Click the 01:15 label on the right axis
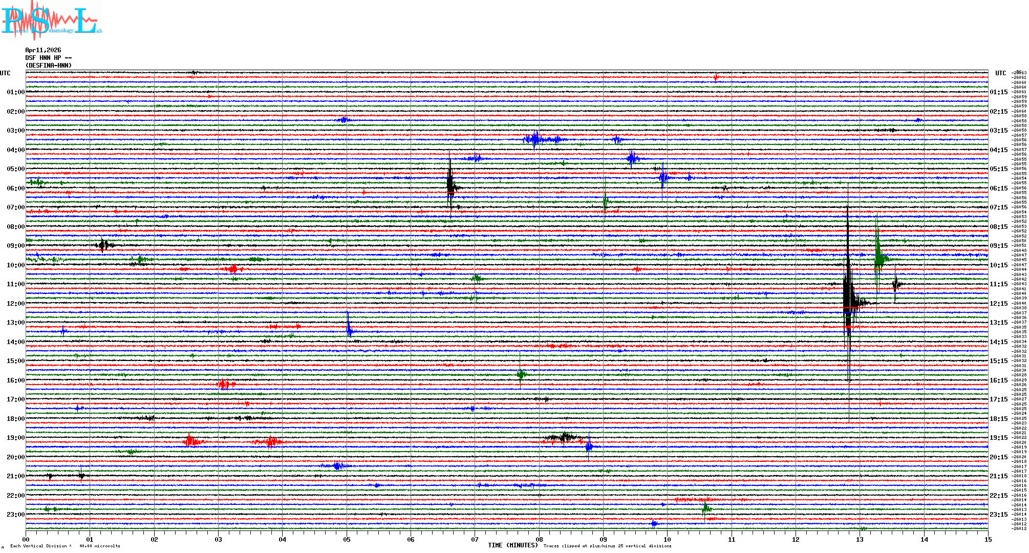Viewport: 1029px width, 553px height. (x=998, y=92)
